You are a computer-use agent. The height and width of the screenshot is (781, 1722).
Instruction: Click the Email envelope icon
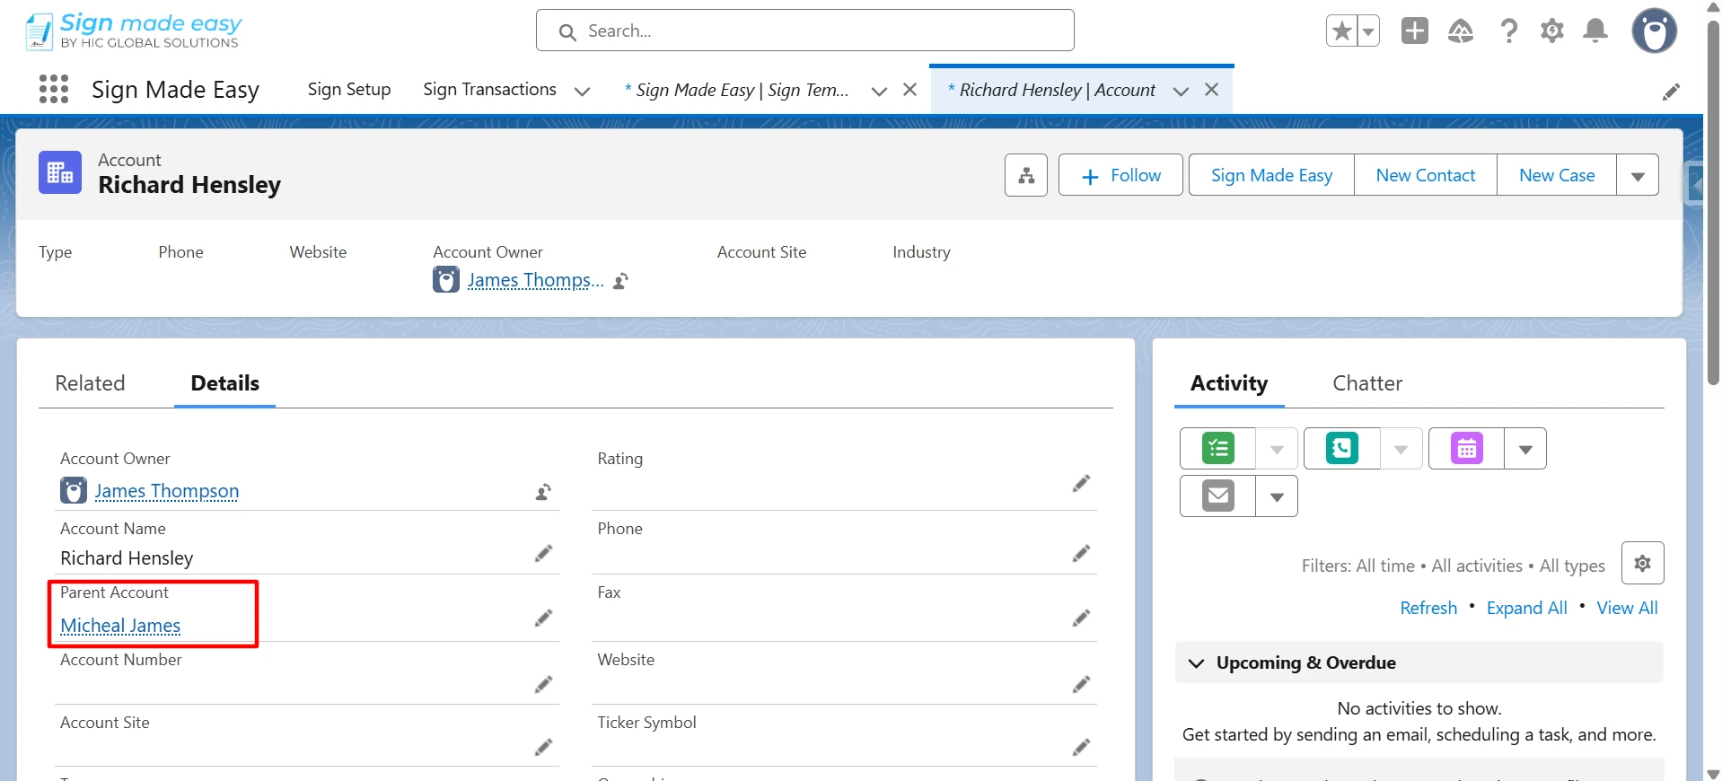(x=1217, y=496)
